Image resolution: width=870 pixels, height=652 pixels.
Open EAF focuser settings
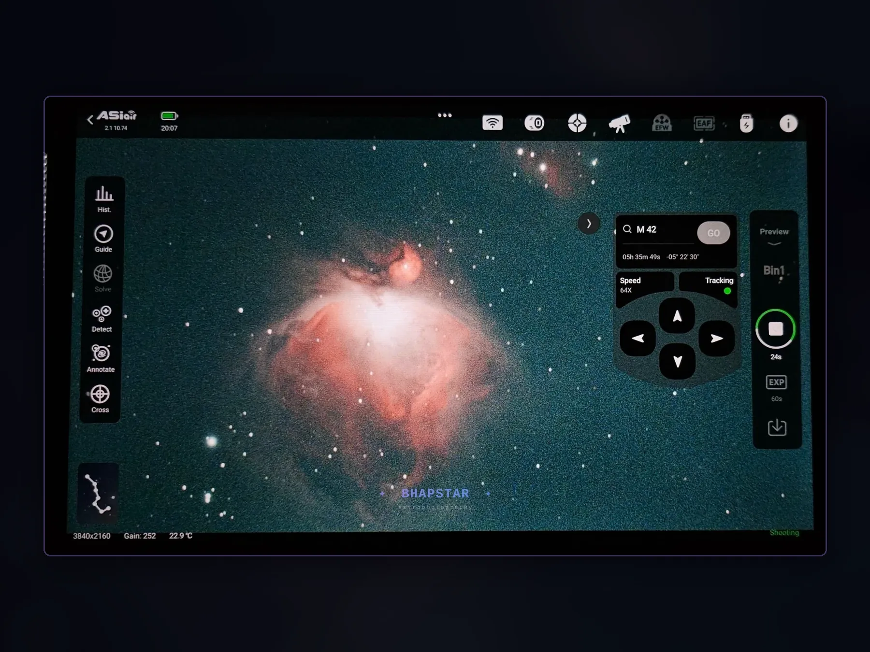pyautogui.click(x=704, y=124)
